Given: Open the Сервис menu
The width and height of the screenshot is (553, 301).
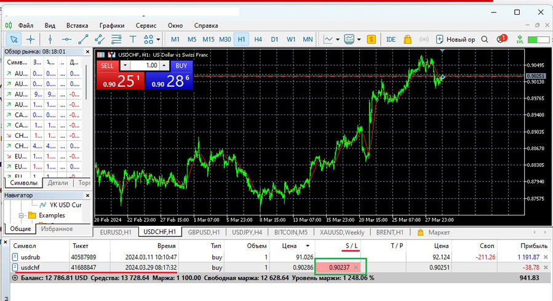Looking at the screenshot, I should coord(146,25).
